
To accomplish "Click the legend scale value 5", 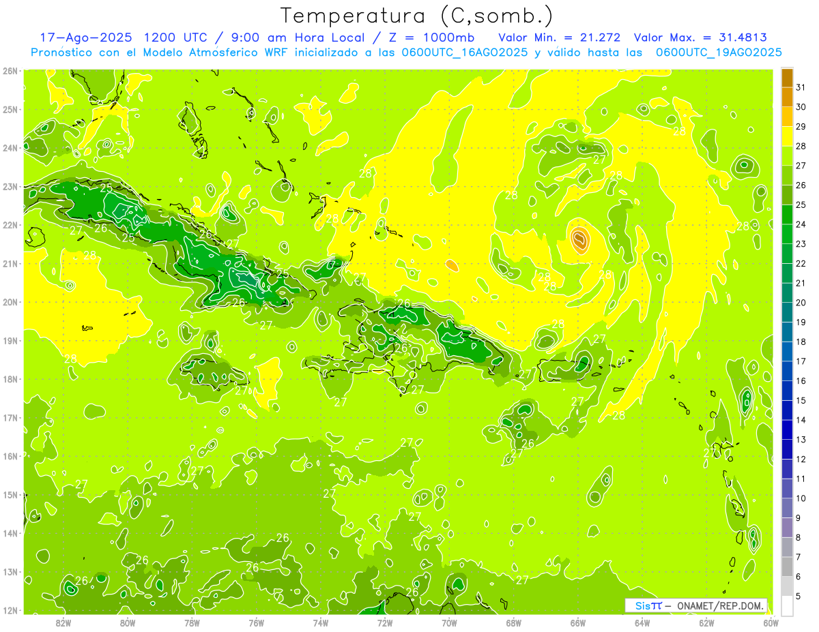I will coord(799,597).
